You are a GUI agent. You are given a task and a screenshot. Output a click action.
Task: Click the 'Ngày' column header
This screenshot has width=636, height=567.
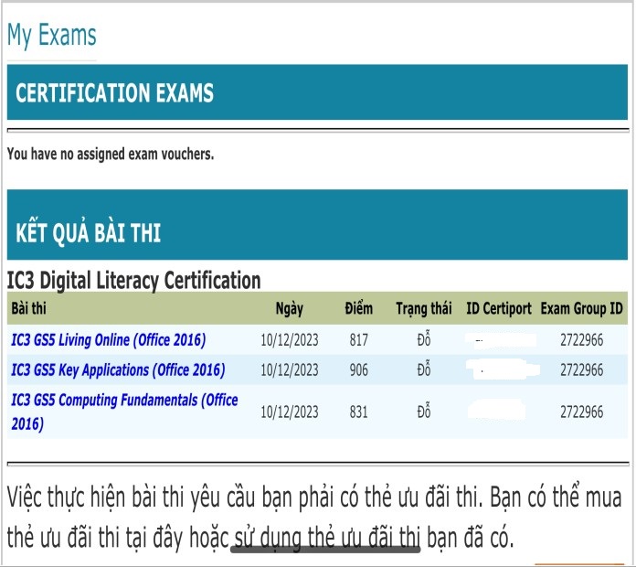(289, 309)
